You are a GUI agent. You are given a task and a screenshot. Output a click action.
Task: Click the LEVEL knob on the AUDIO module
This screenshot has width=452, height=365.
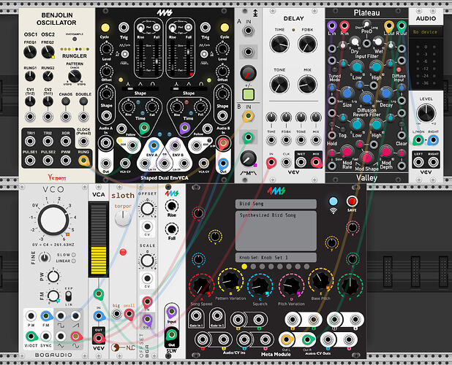426,112
